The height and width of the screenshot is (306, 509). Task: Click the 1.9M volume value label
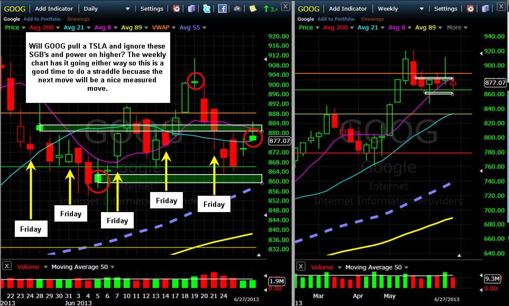pyautogui.click(x=277, y=281)
